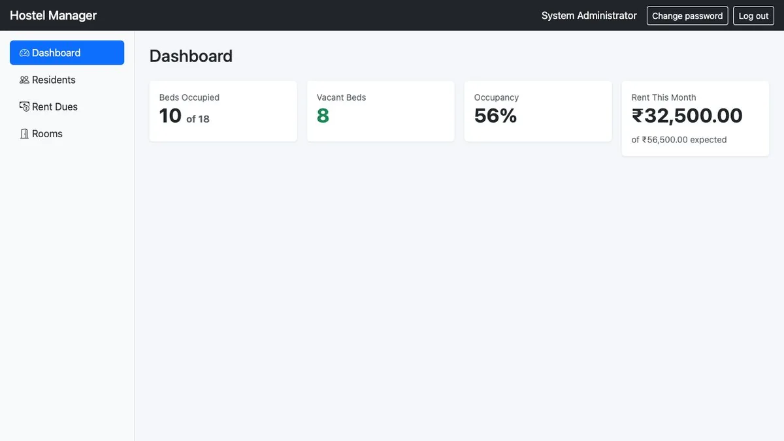Click the Residents people icon
Viewport: 784px width, 441px height.
point(24,80)
